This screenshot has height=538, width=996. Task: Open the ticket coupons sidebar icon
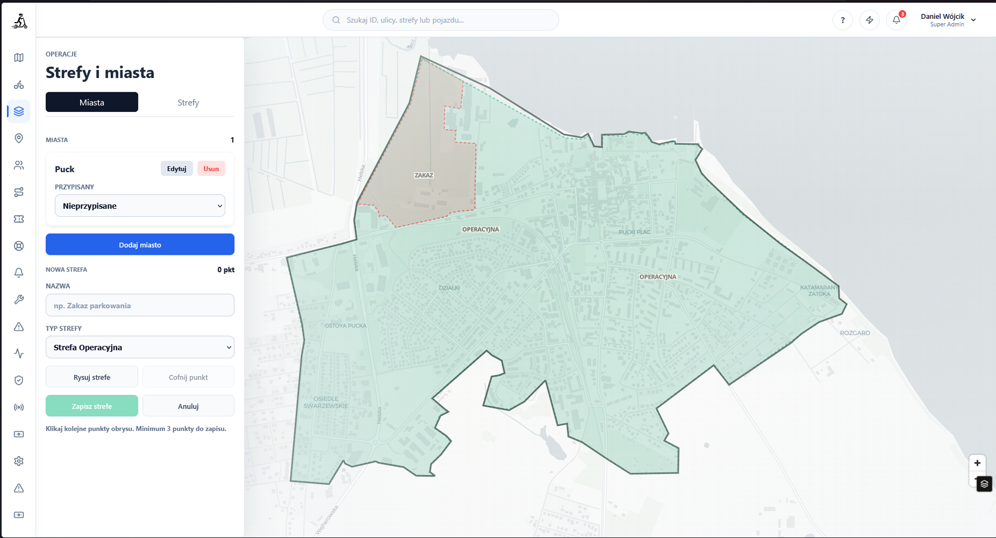pyautogui.click(x=19, y=219)
